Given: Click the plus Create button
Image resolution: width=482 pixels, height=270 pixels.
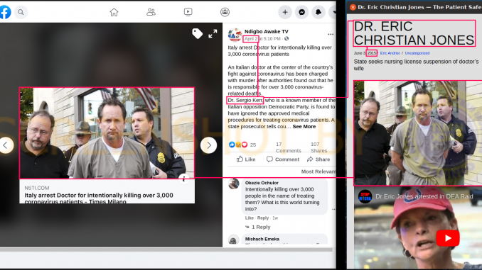Looking at the screenshot, I should point(285,12).
